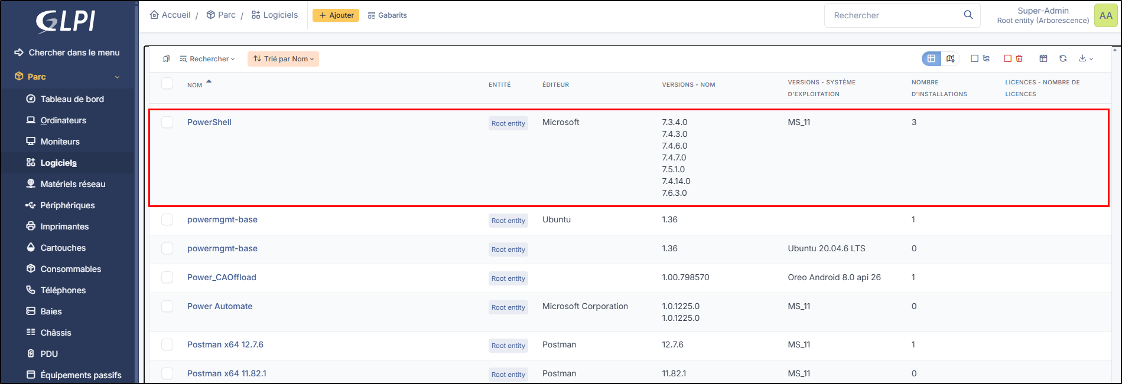The width and height of the screenshot is (1122, 384).
Task: Toggle the select-all checkbox in header
Action: pos(167,83)
